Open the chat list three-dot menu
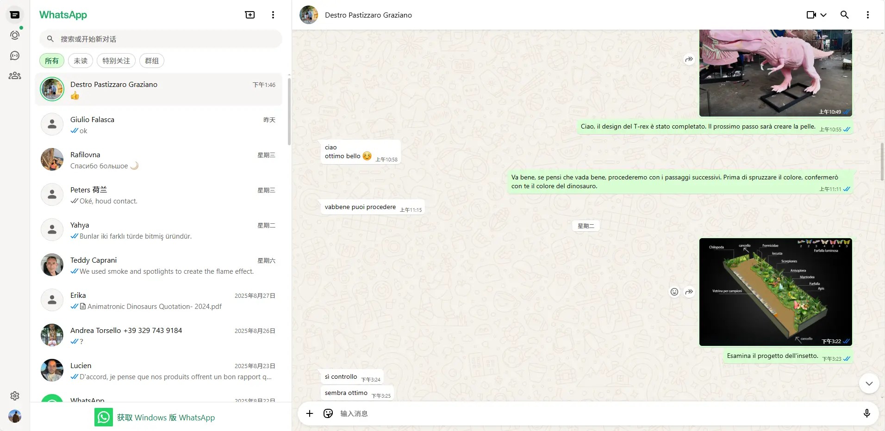Screen dimensions: 885x431 [x=273, y=15]
